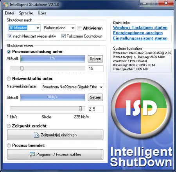Image resolution: width=176 pixels, height=172 pixels.
Task: Uncheck nach Neustart wieder aktiv
Action: point(10,36)
